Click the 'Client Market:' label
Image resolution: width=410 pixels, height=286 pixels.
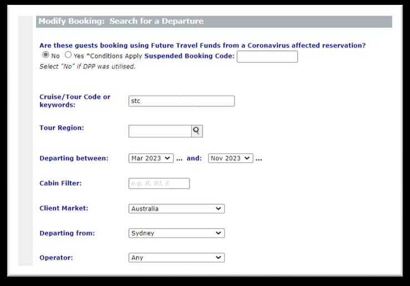(64, 208)
